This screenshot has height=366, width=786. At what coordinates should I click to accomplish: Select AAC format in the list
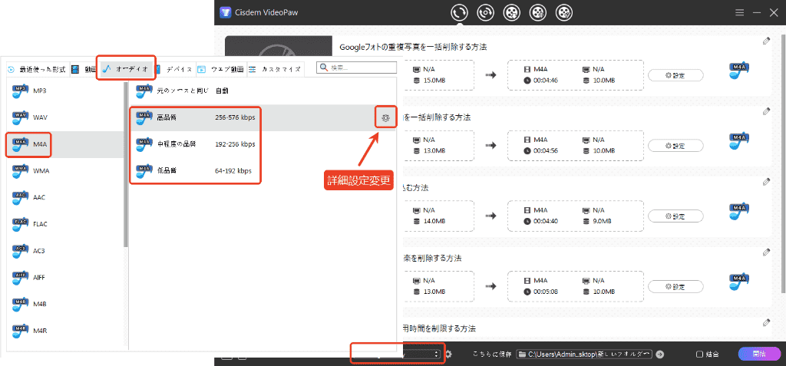click(65, 197)
